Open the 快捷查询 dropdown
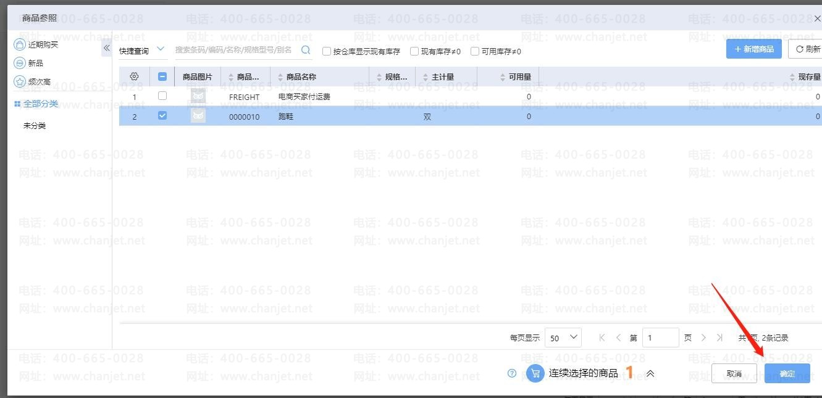This screenshot has width=822, height=398. pos(142,50)
